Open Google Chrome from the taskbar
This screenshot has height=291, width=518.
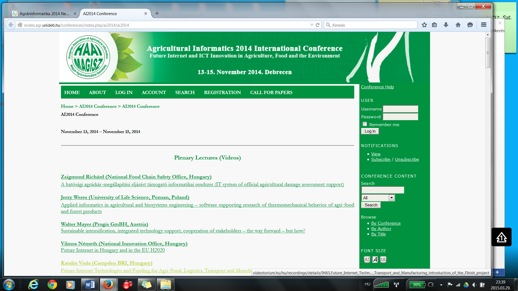pyautogui.click(x=52, y=285)
